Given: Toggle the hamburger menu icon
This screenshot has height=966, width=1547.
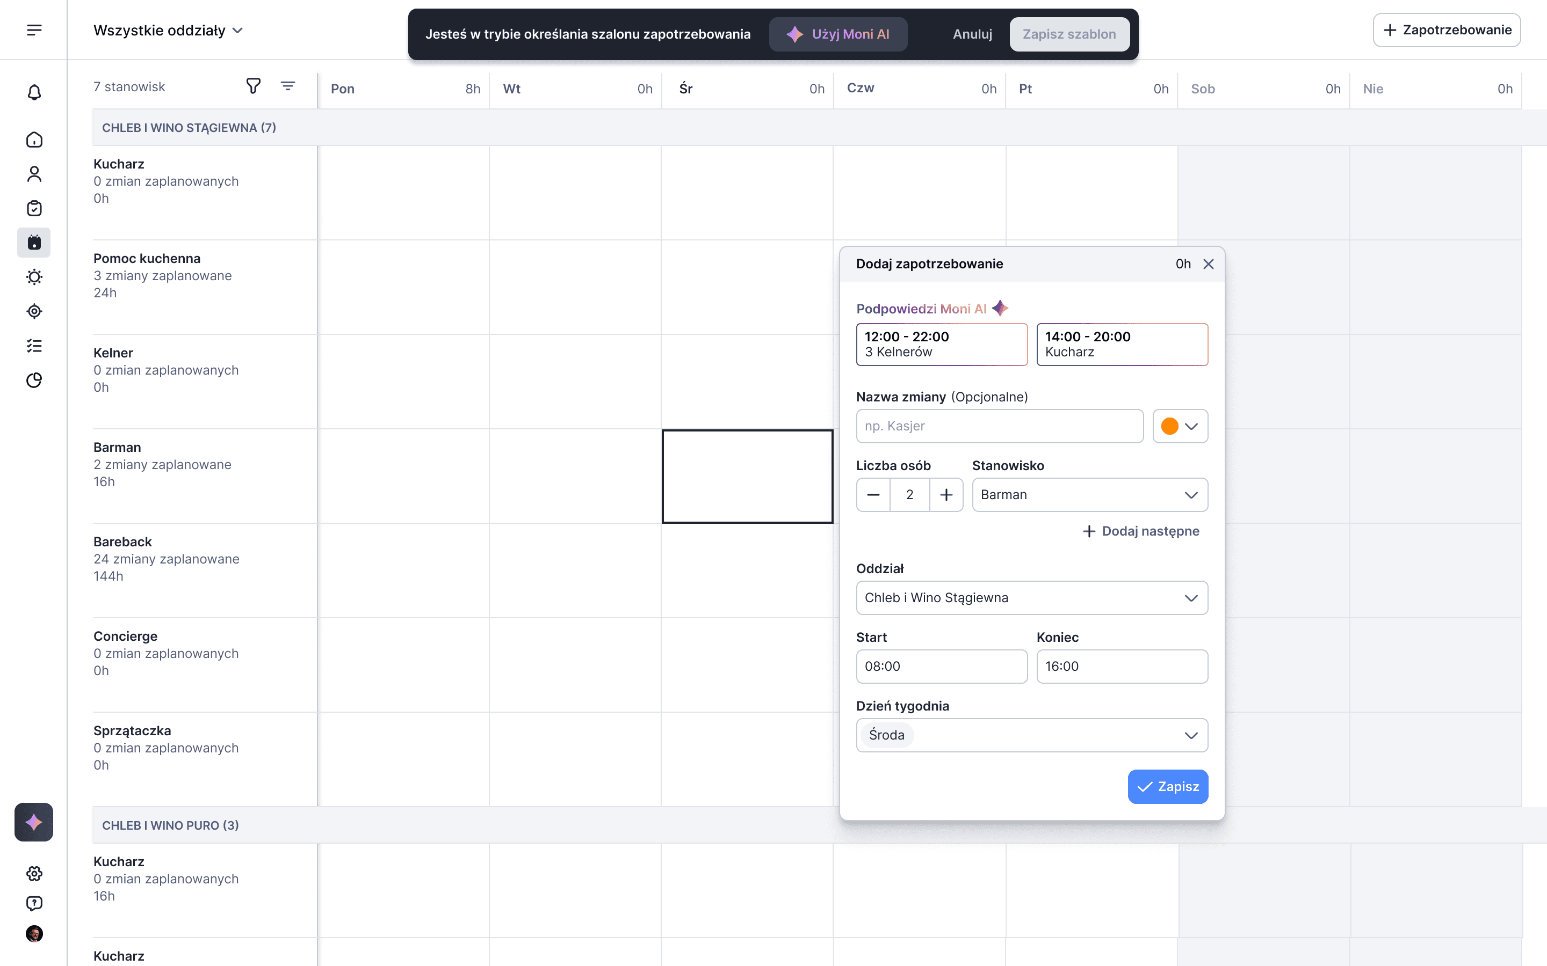Looking at the screenshot, I should 34,30.
